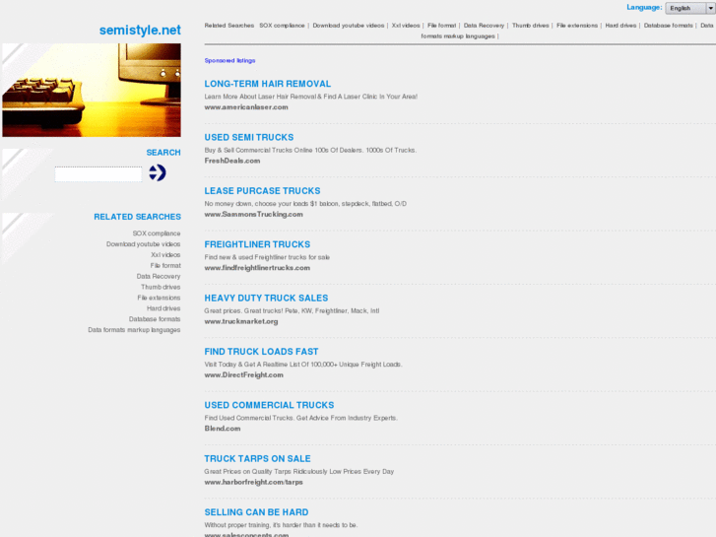716x537 pixels.
Task: Click the 'No money down' description text
Action: pyautogui.click(x=305, y=204)
